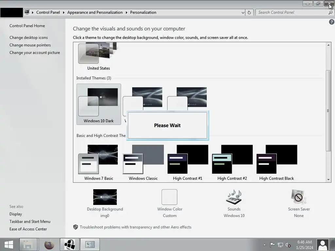Click the shield icon beside Troubleshoot
This screenshot has width=335, height=251.
[76, 227]
